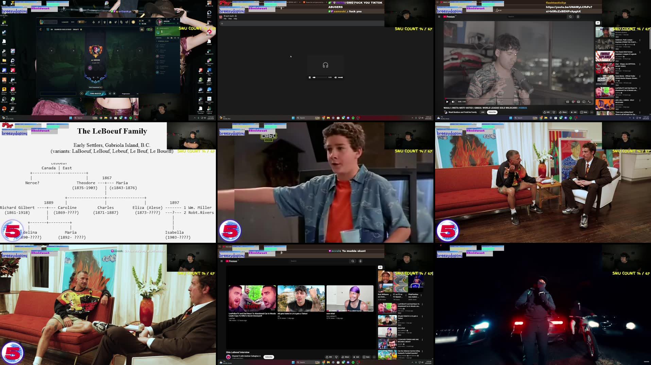
Task: Enter miniplayer mode on the WAALI video
Action: (x=579, y=102)
